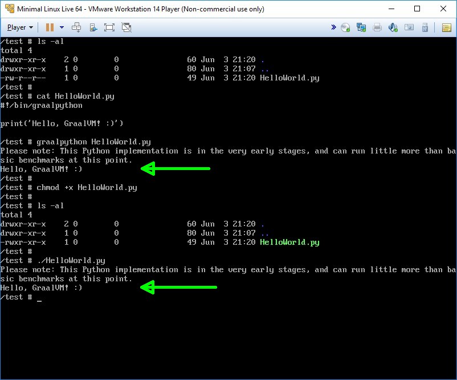Open the yellow notes message log icon
The height and width of the screenshot is (380, 457).
[447, 27]
